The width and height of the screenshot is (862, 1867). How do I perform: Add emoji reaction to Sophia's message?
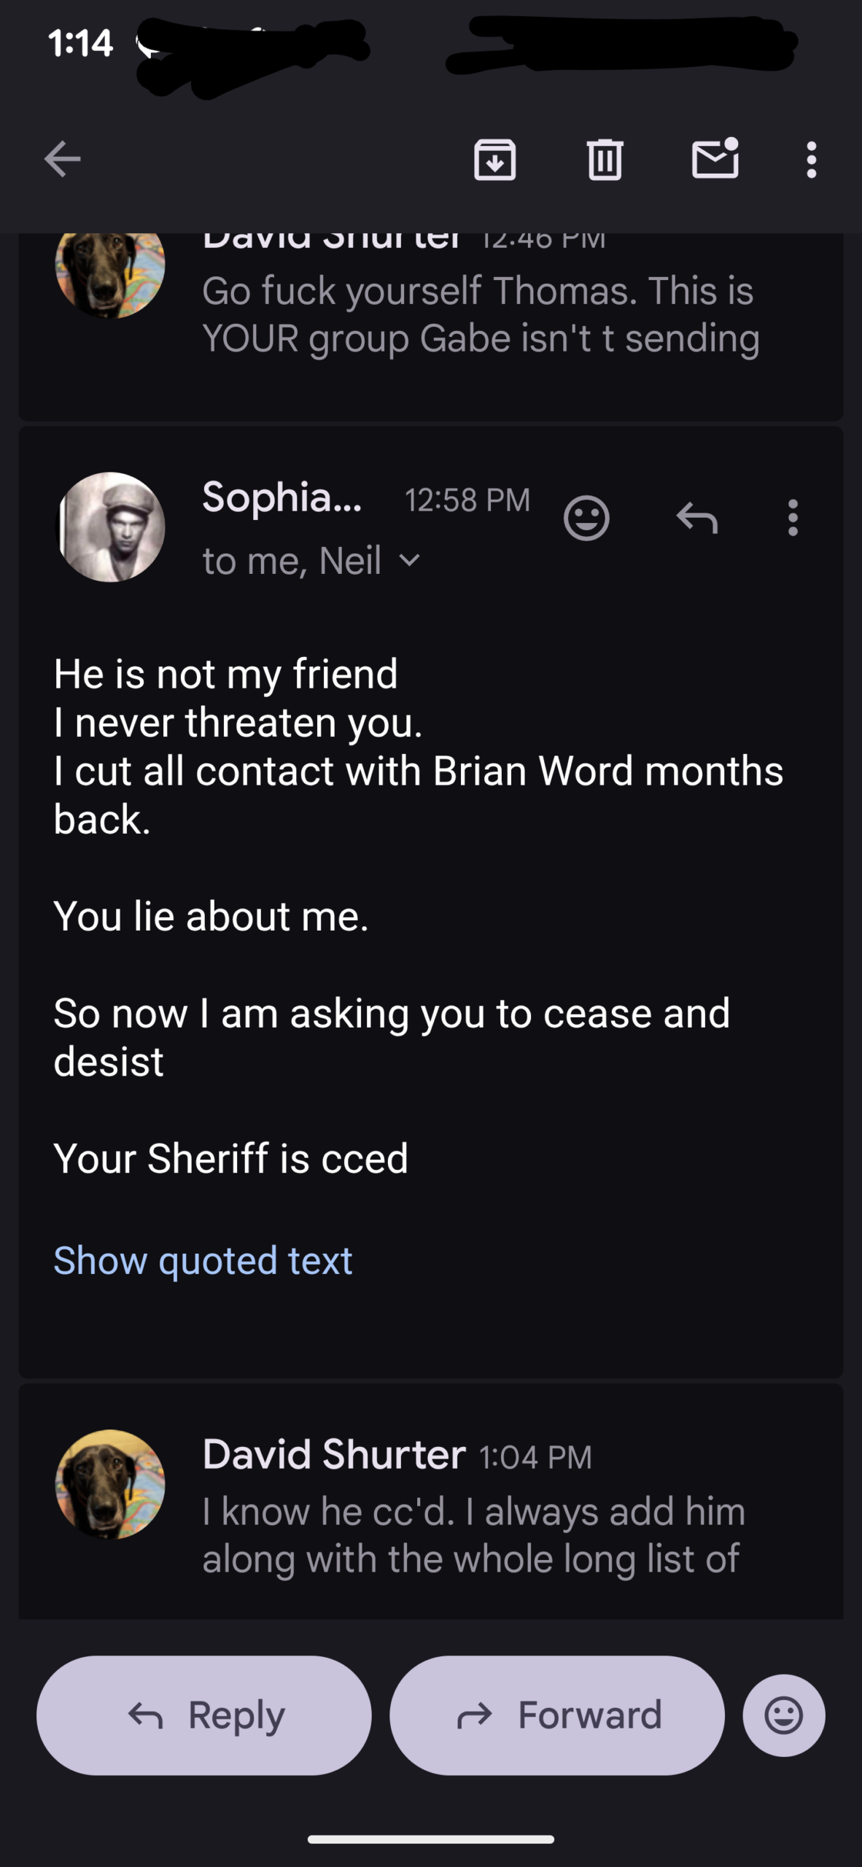(x=586, y=519)
